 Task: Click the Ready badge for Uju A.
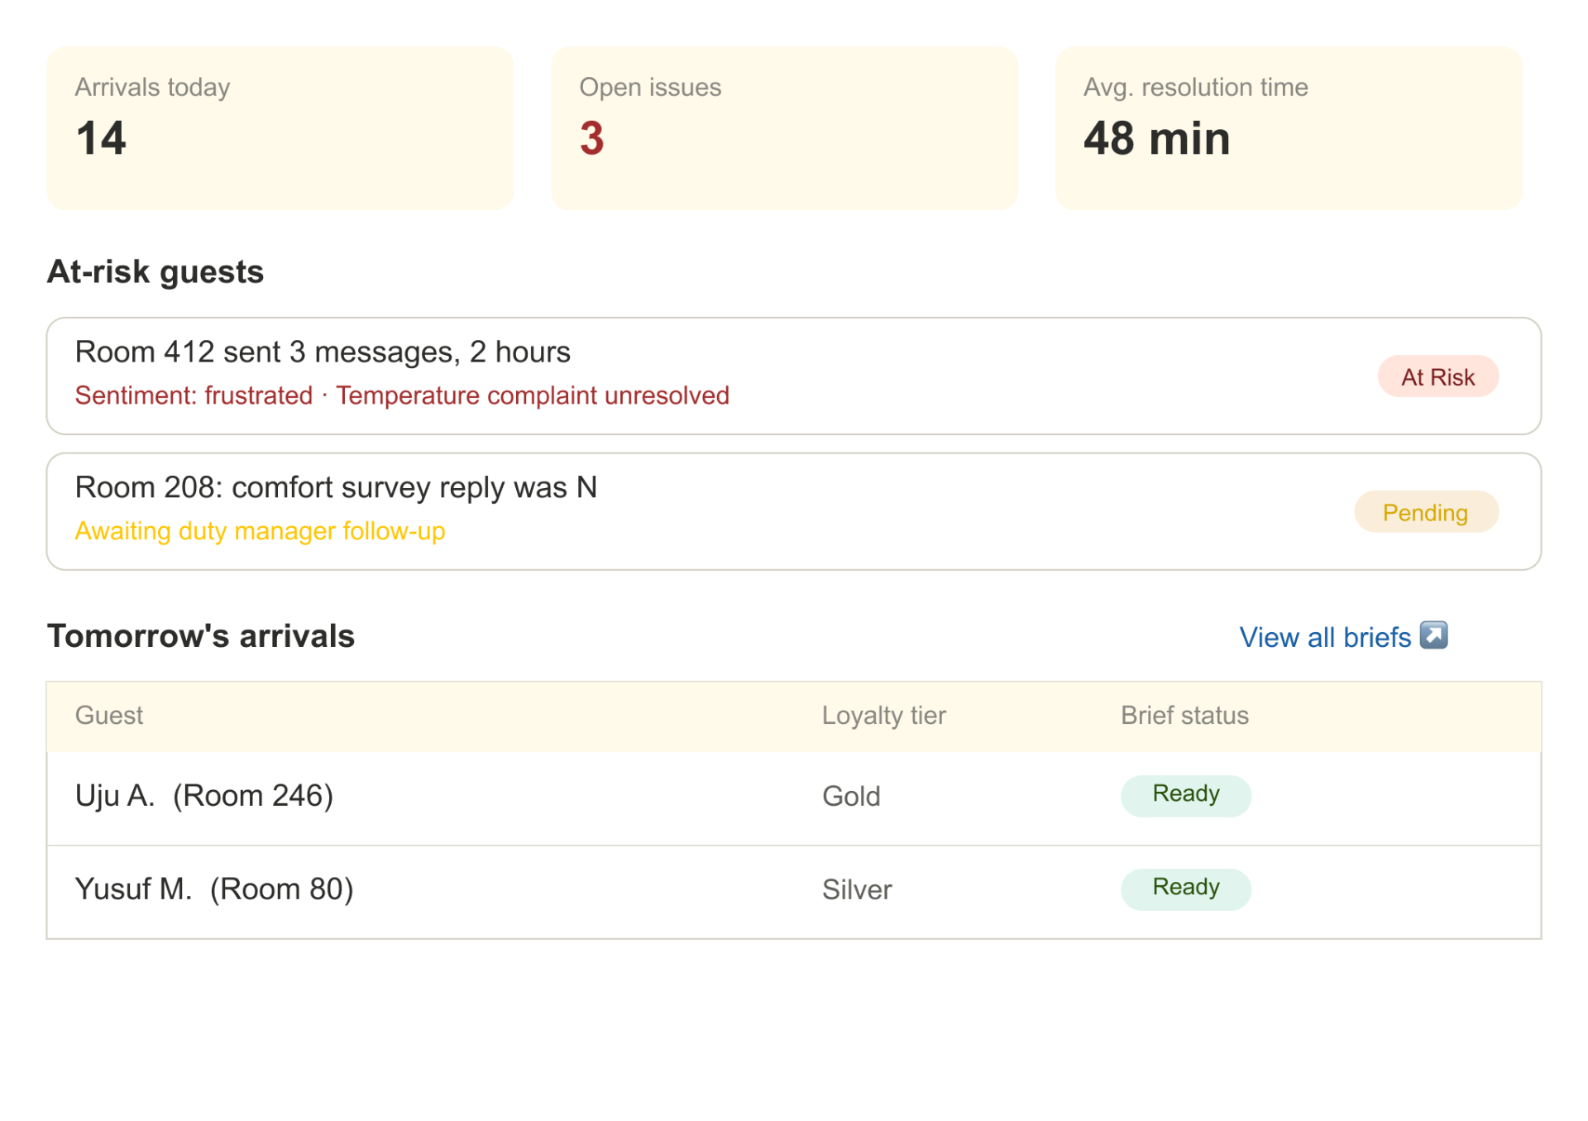click(1185, 796)
